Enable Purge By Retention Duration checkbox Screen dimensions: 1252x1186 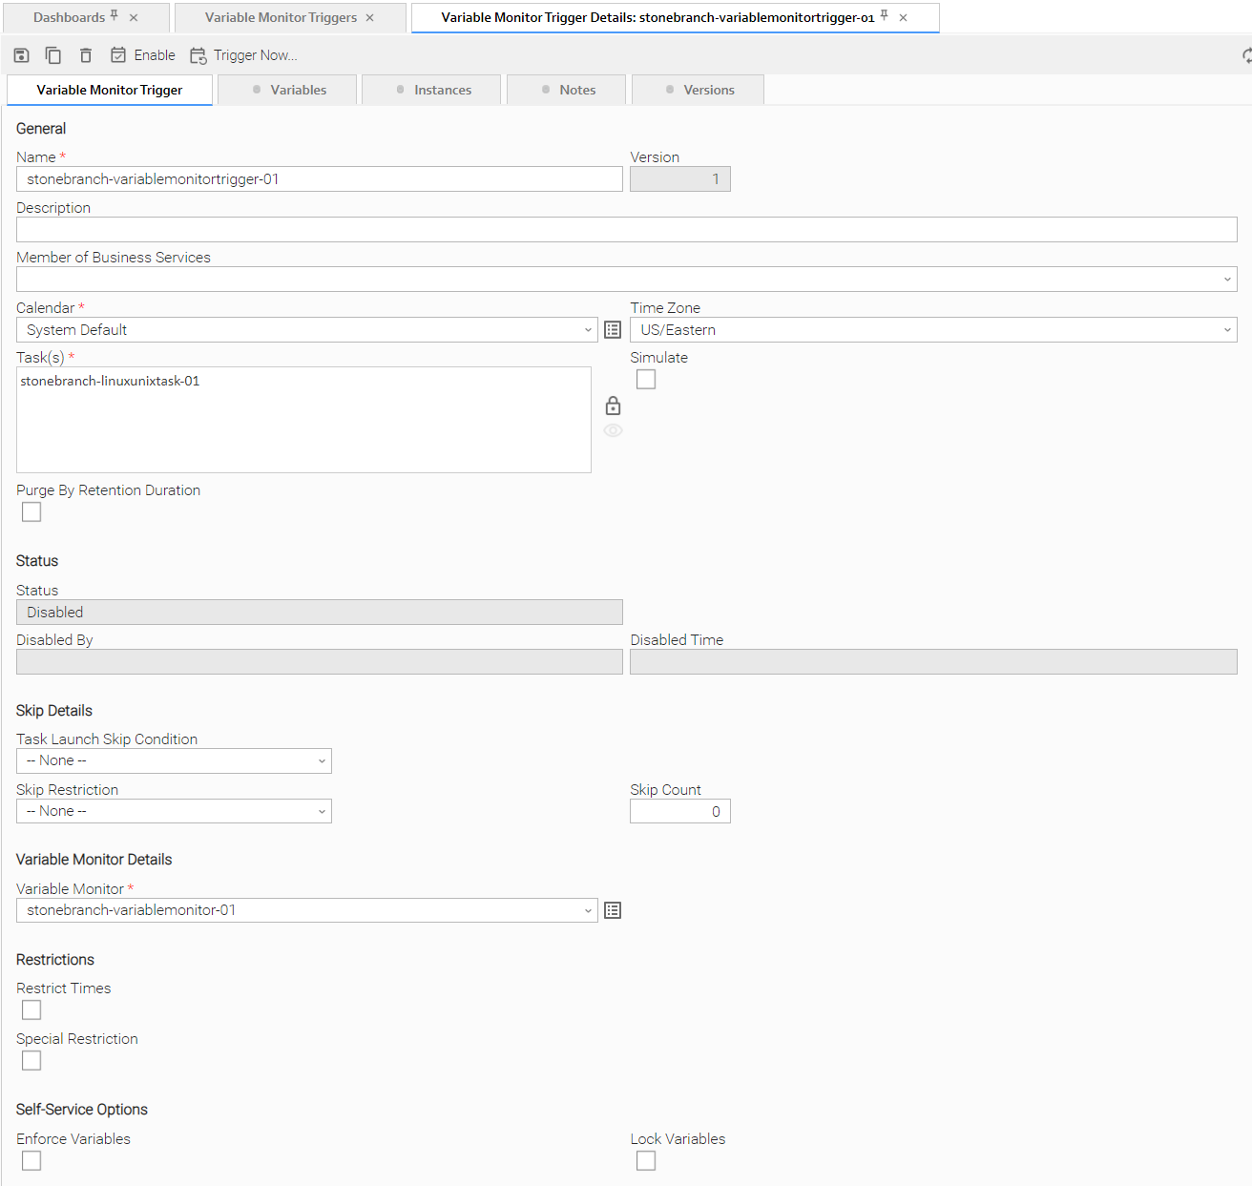tap(31, 512)
